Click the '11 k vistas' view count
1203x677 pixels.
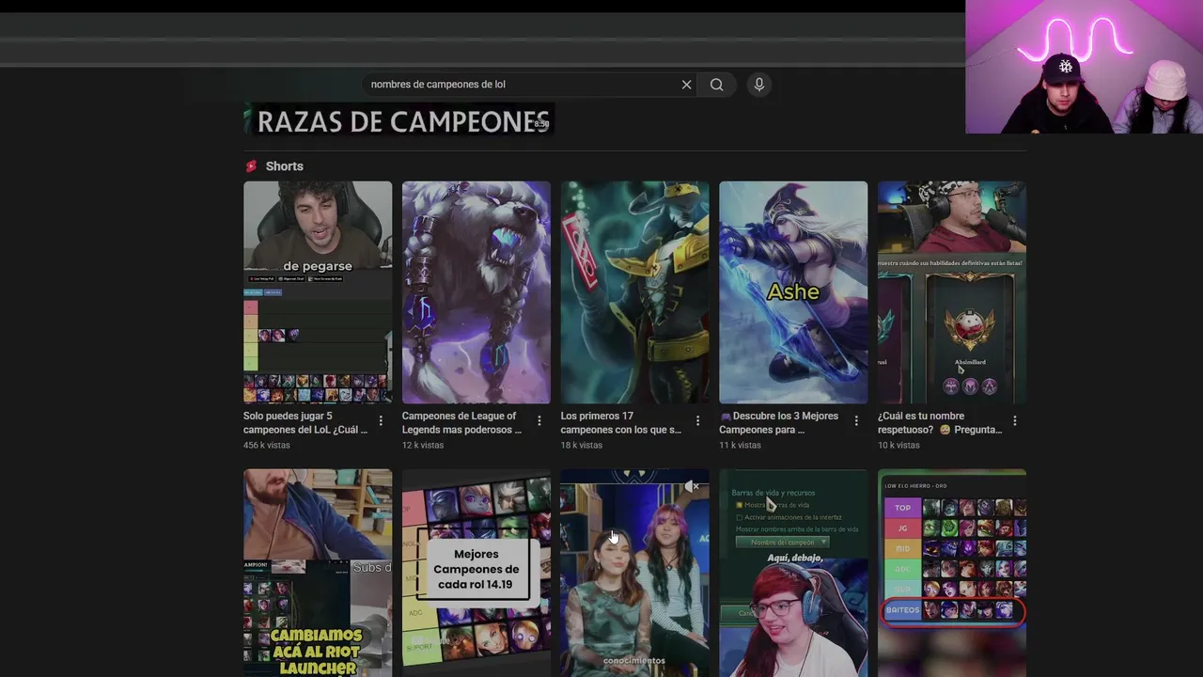tap(740, 446)
